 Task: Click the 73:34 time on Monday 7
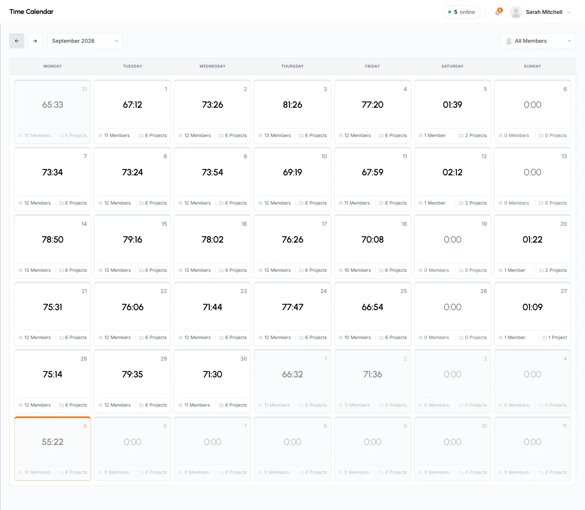coord(53,172)
